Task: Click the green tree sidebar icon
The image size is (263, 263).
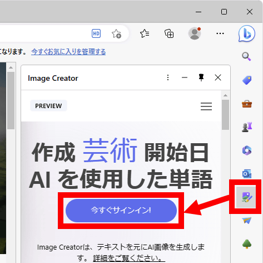Action: tap(247, 244)
